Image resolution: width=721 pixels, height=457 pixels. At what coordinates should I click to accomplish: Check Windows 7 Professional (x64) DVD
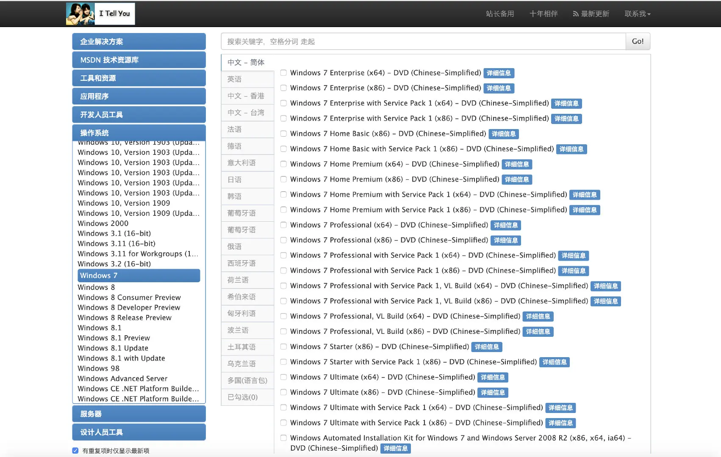pyautogui.click(x=283, y=225)
